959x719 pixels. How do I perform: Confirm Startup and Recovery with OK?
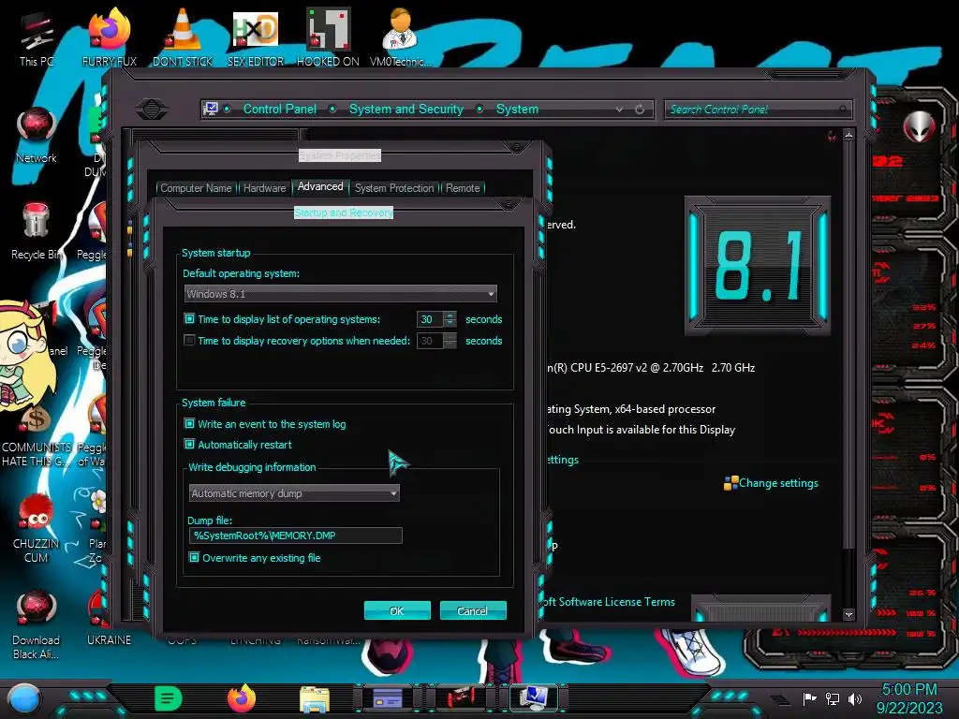click(x=397, y=610)
